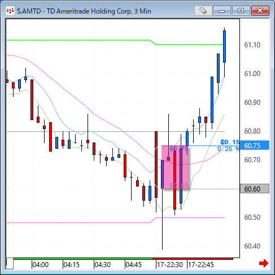Click the small white box at bottom left
Viewport: 275px width, 275px height.
[10, 263]
